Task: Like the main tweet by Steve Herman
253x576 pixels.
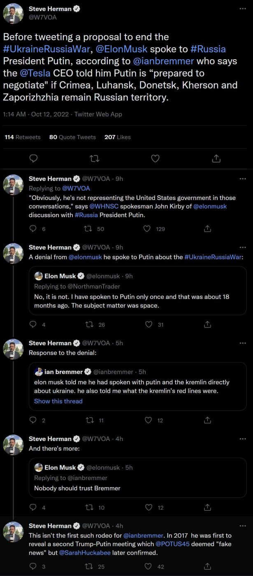Action: [x=155, y=158]
